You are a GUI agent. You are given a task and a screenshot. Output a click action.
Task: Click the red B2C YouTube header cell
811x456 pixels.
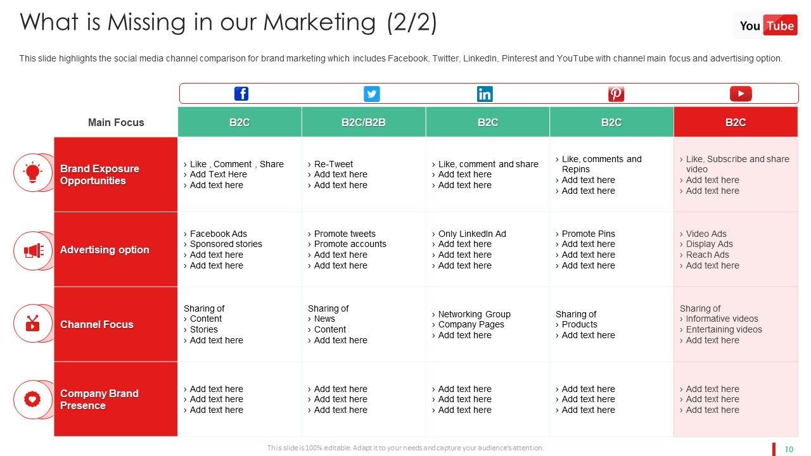(736, 122)
